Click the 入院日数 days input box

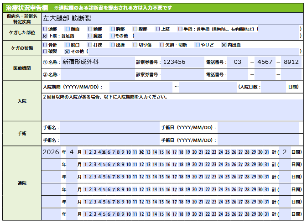pyautogui.click(x=273, y=87)
